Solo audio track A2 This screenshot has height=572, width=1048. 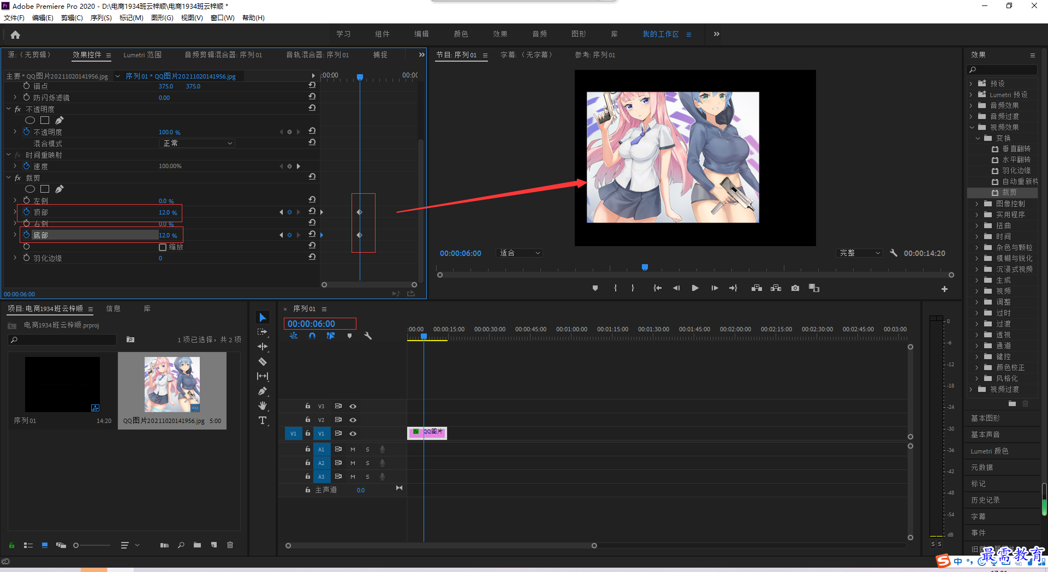(x=367, y=463)
